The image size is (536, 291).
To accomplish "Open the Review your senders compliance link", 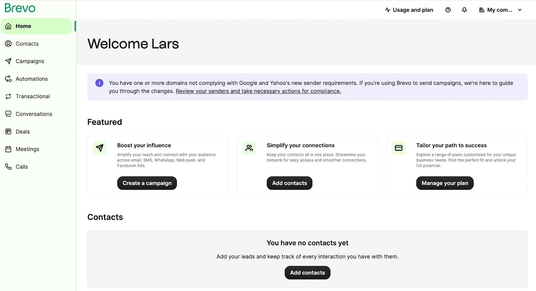I will coord(258,91).
